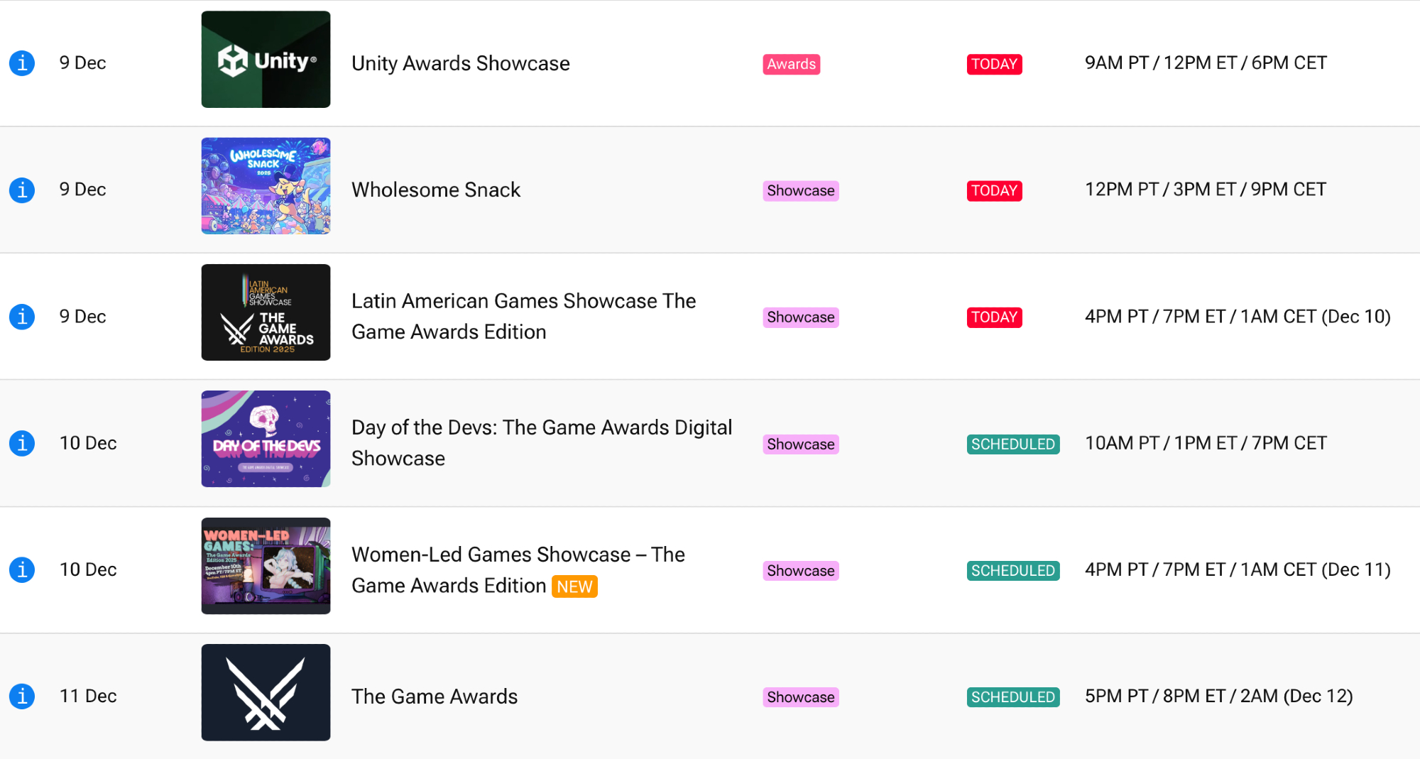Open the Unity logo thumbnail

(x=266, y=60)
